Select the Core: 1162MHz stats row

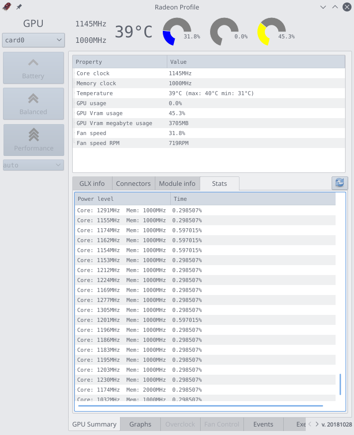[205, 240]
